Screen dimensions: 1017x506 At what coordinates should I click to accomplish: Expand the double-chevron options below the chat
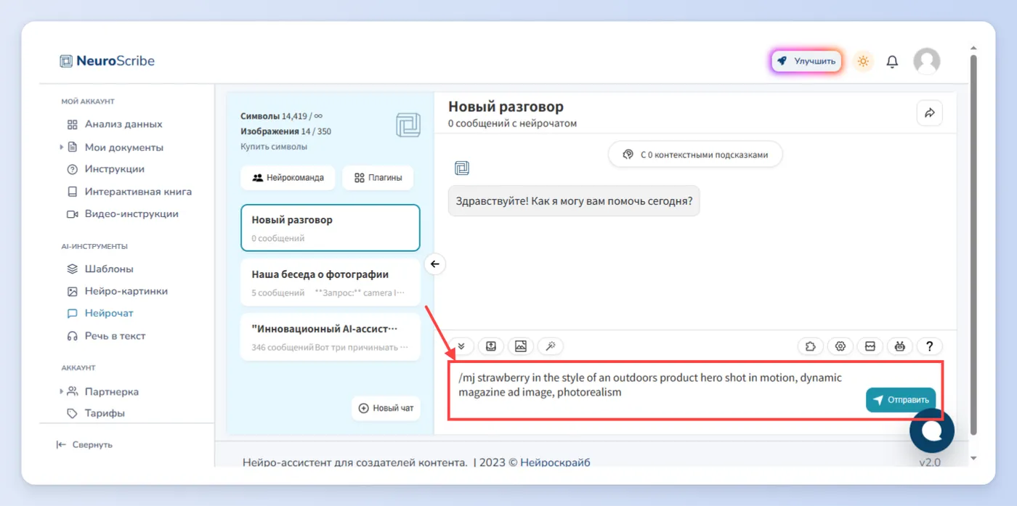(461, 346)
